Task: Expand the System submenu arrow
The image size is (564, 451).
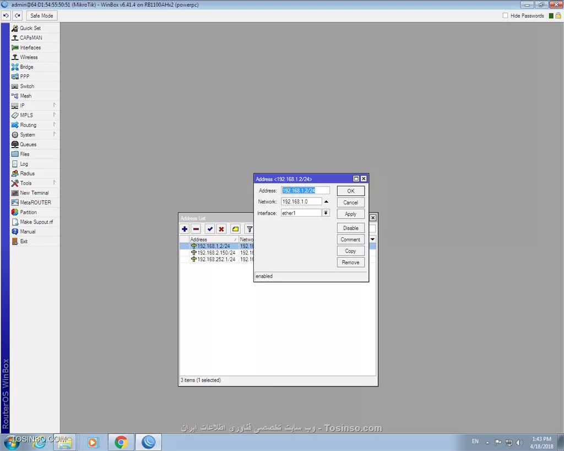Action: click(x=55, y=134)
